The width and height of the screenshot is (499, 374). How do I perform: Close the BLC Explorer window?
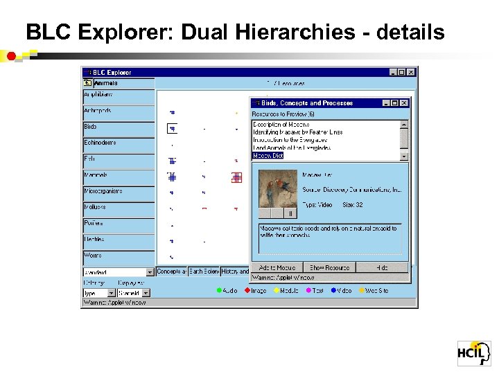tap(411, 73)
